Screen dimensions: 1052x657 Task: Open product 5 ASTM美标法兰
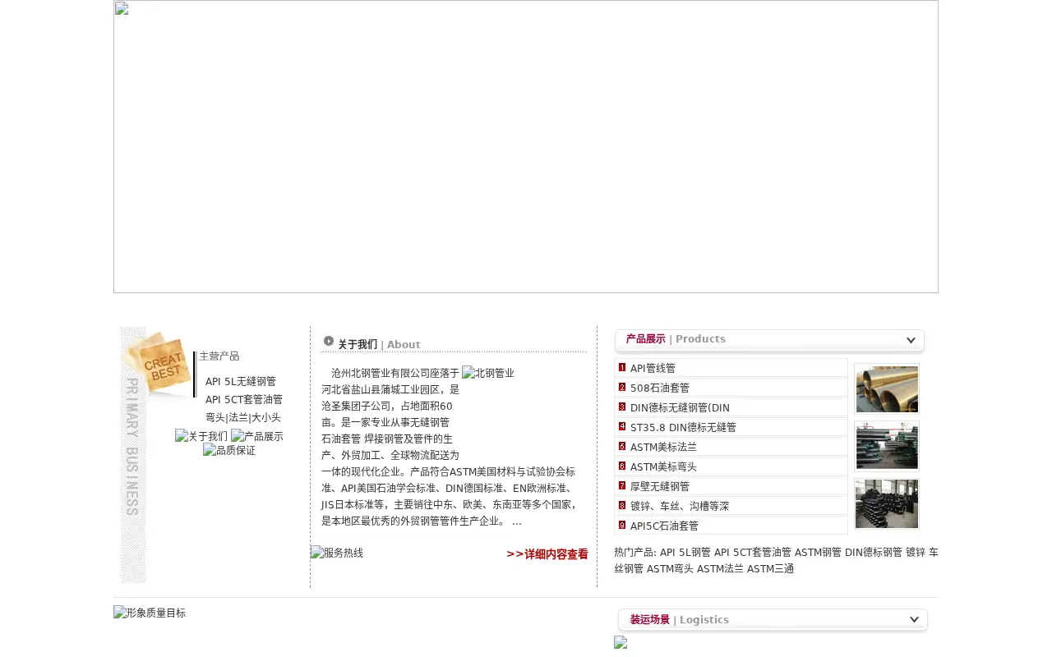point(663,447)
